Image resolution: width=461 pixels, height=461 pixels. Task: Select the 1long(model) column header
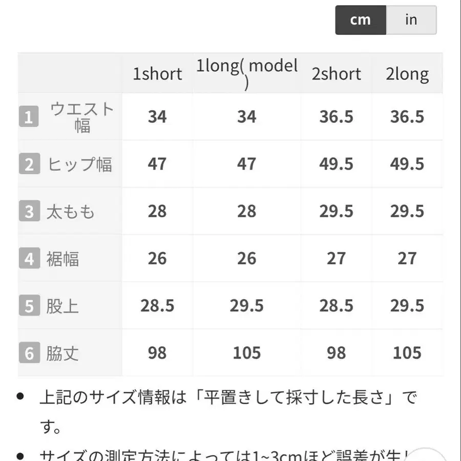pyautogui.click(x=247, y=74)
